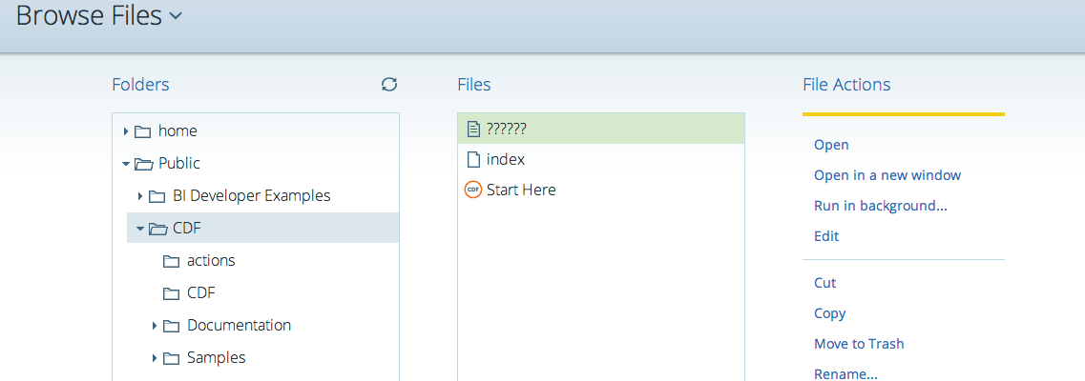Click the ?????? document file icon
The image size is (1085, 381).
(474, 130)
